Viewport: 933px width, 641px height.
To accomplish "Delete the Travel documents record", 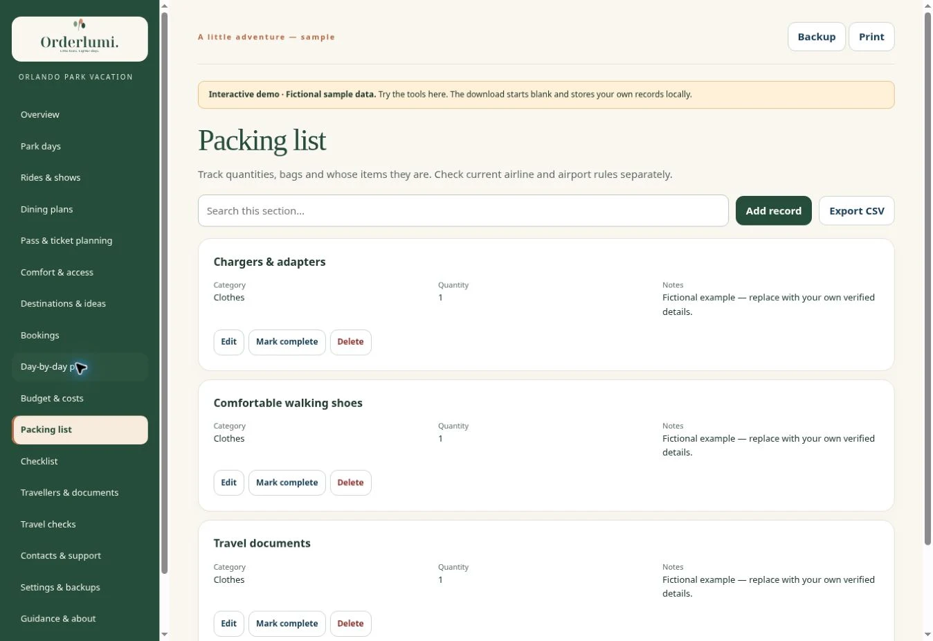I will click(350, 624).
